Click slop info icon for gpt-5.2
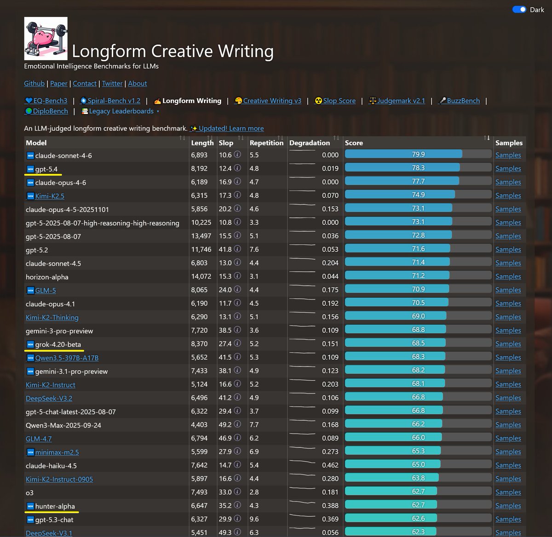Image resolution: width=552 pixels, height=537 pixels. (237, 249)
